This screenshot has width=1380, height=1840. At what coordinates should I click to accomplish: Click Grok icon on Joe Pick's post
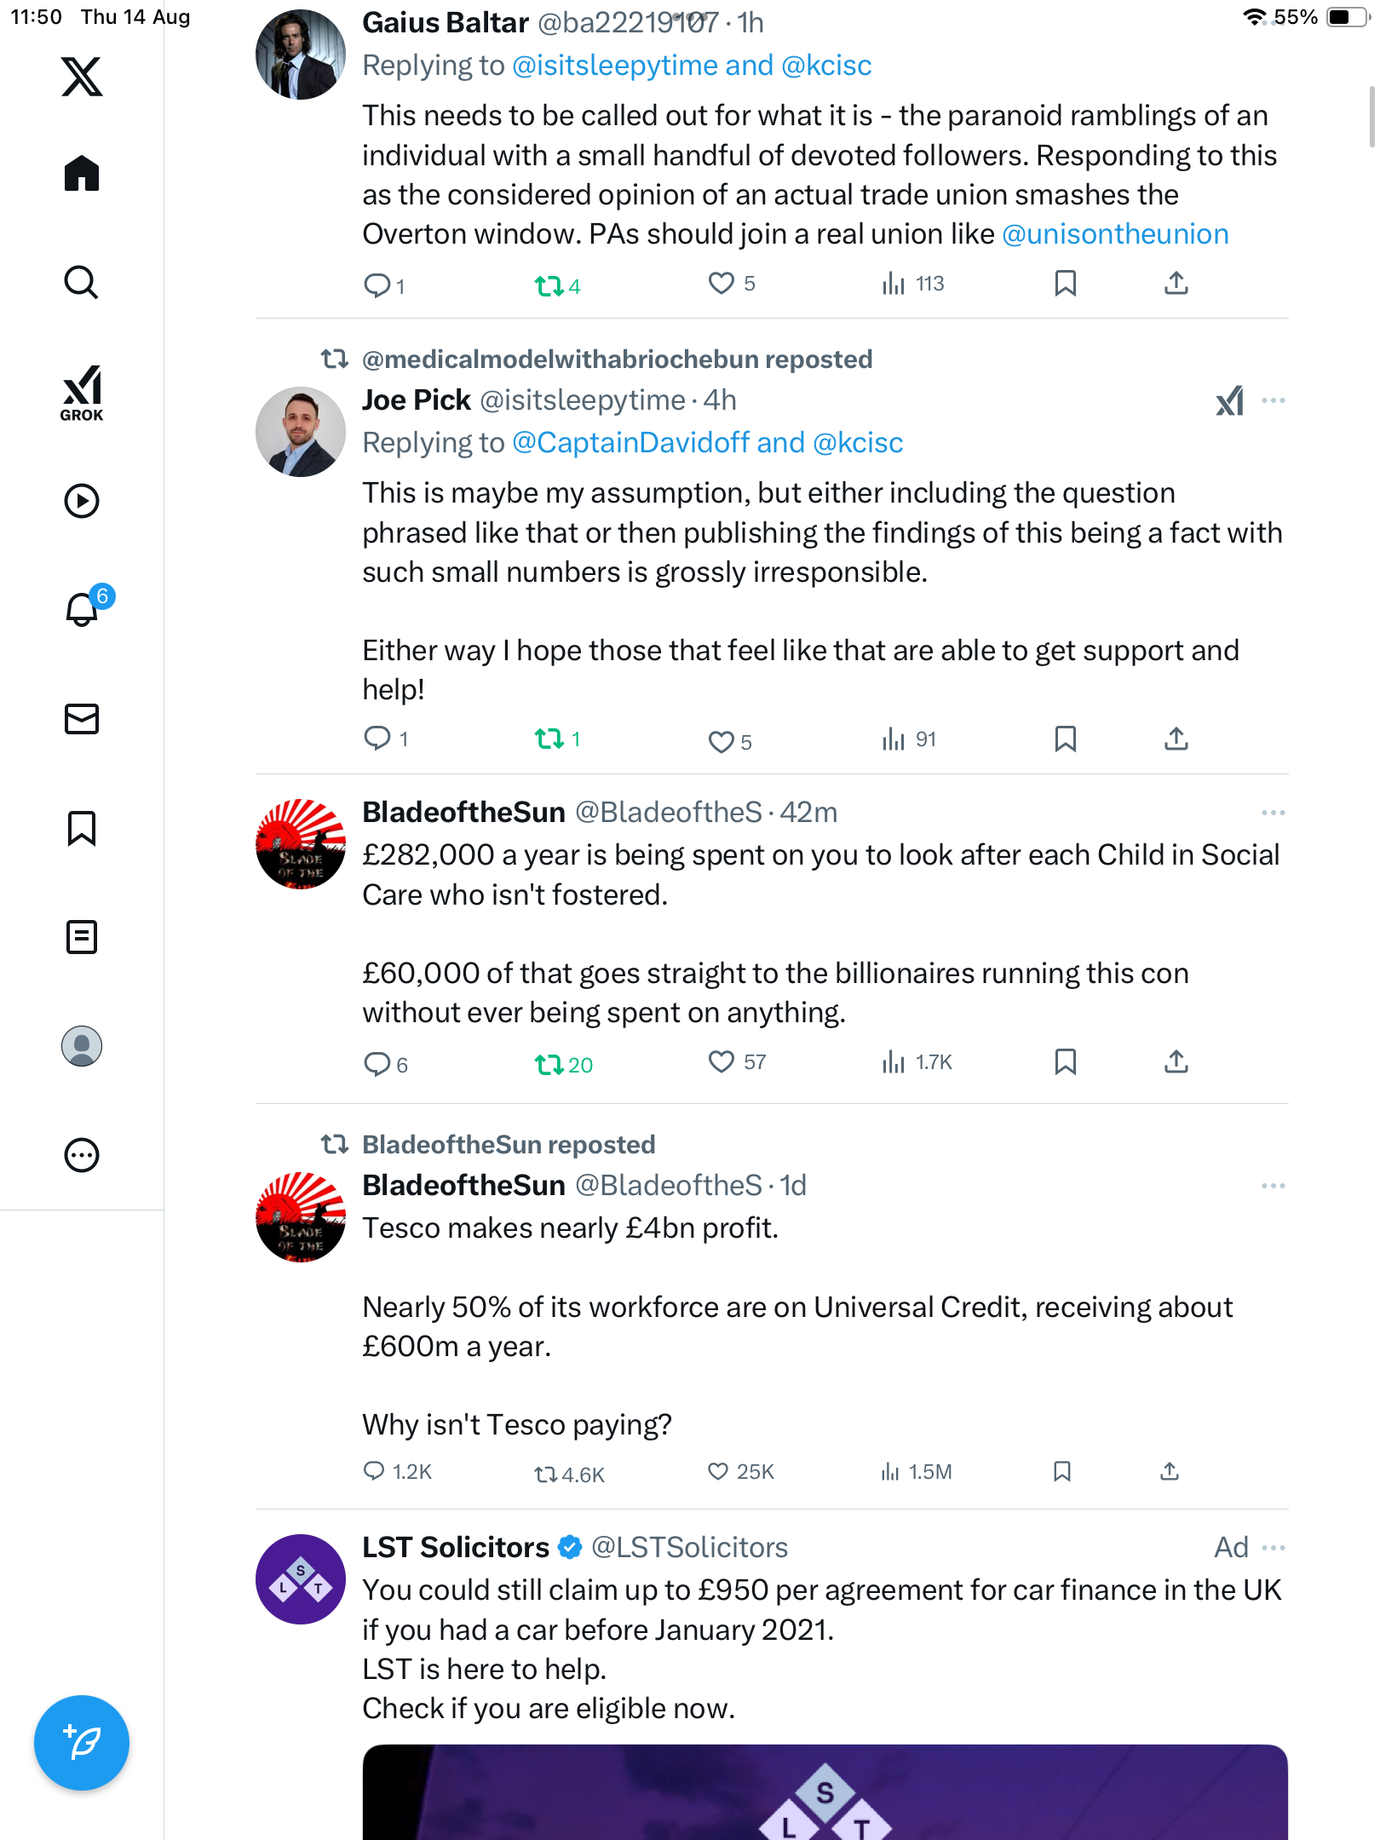1229,400
